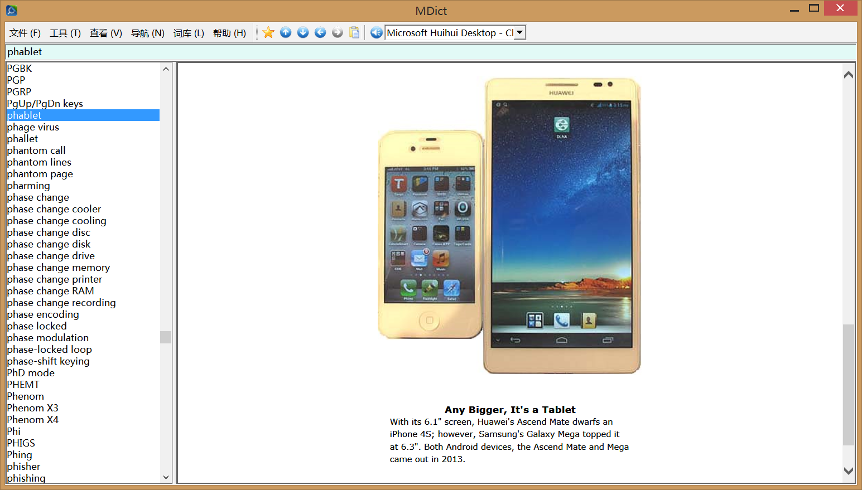Open the 帮助 (H) menu
The height and width of the screenshot is (490, 862).
click(x=229, y=33)
